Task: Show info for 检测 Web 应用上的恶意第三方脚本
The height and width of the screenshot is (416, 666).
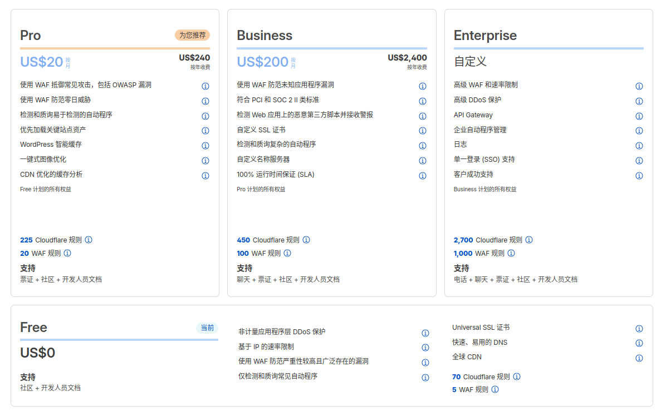Action: 422,116
